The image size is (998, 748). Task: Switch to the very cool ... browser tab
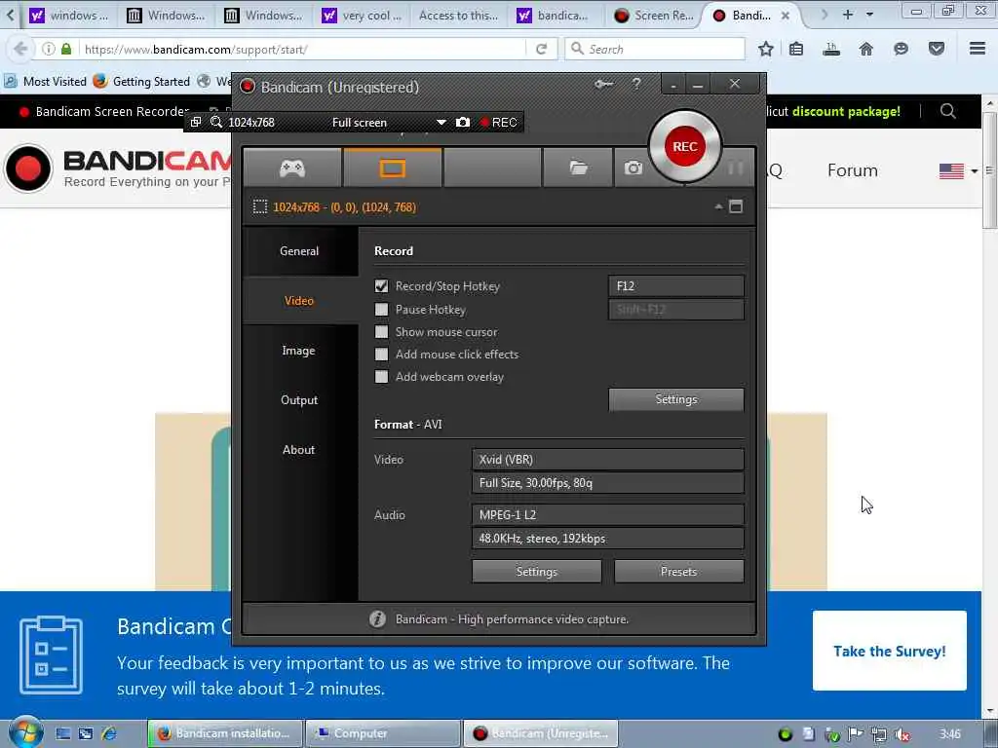coord(363,16)
